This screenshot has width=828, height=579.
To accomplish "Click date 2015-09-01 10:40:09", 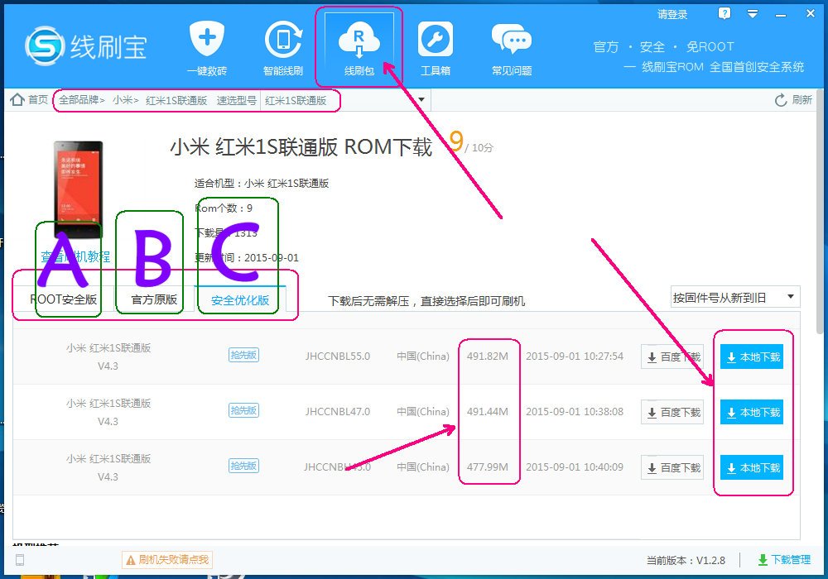I will click(x=575, y=467).
